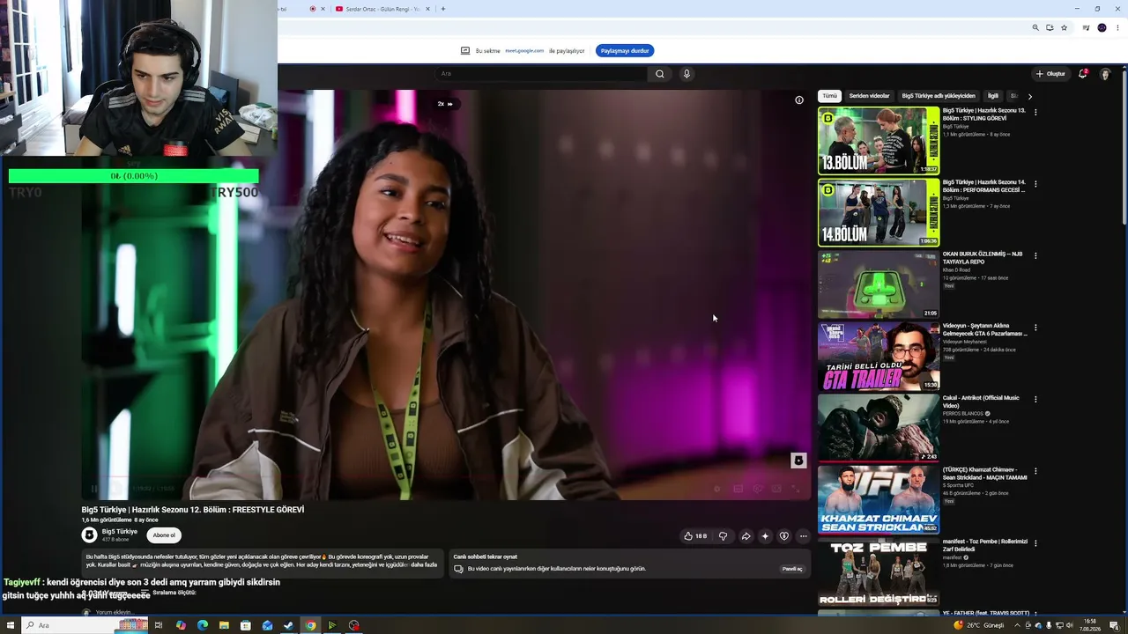Open YouTube notifications bell
This screenshot has width=1128, height=634.
[x=1083, y=74]
